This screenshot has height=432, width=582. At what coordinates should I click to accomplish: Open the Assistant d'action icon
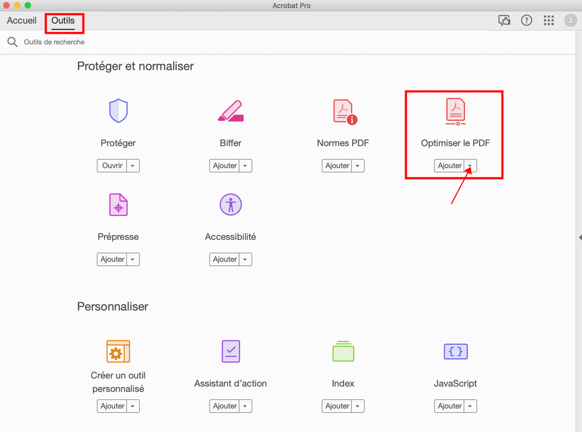231,351
